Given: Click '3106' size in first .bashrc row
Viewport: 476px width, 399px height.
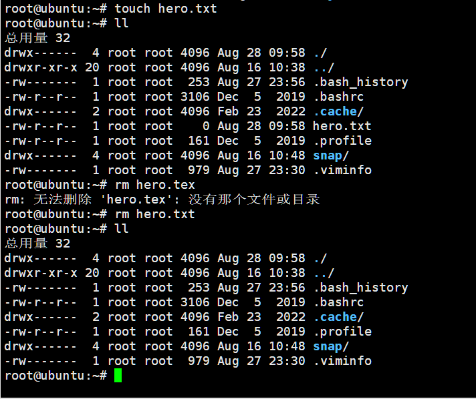Looking at the screenshot, I should pyautogui.click(x=195, y=97).
